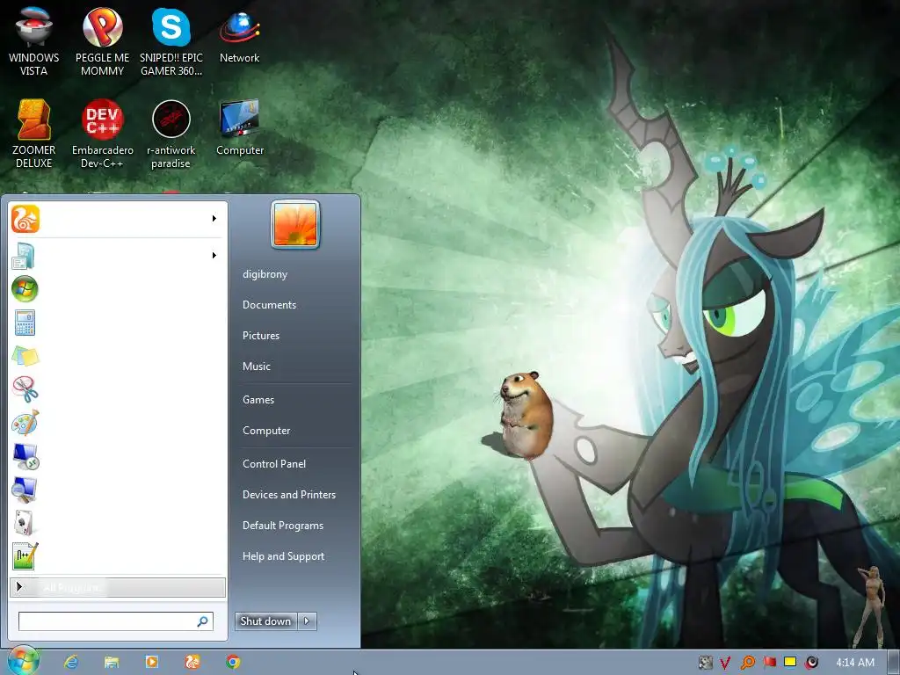Click the flower user account picture
This screenshot has width=900, height=675.
coord(295,224)
